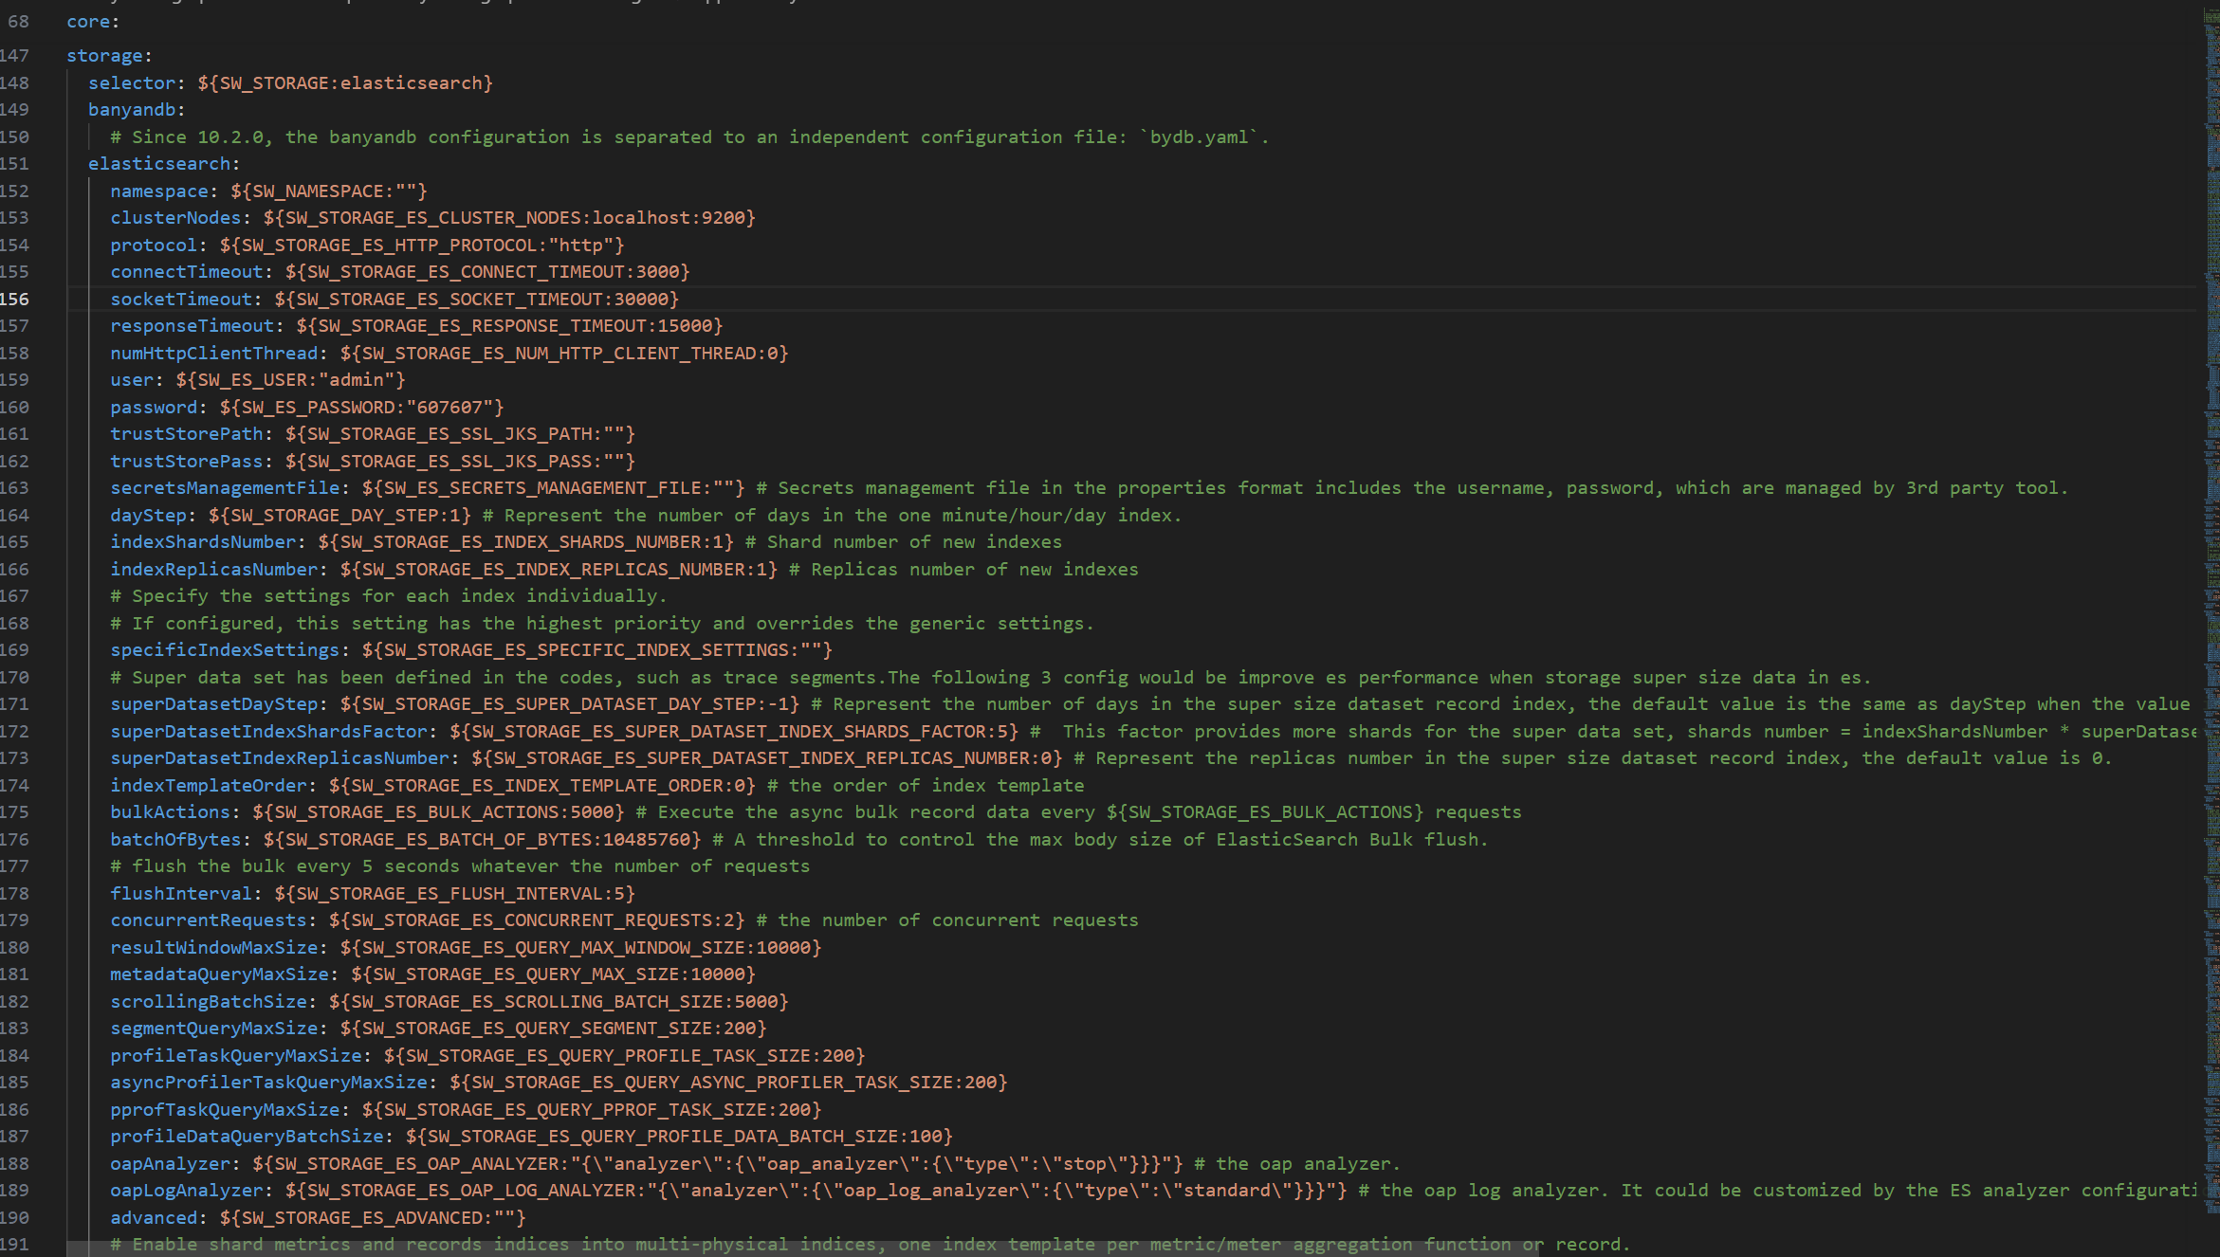Viewport: 2220px width, 1257px height.
Task: Click line number 188 in gutter
Action: pyautogui.click(x=15, y=1164)
